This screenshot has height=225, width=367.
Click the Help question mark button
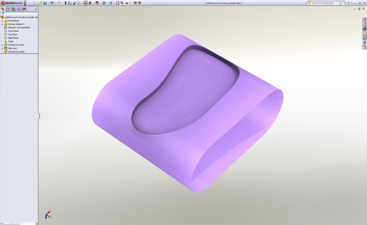348,3
